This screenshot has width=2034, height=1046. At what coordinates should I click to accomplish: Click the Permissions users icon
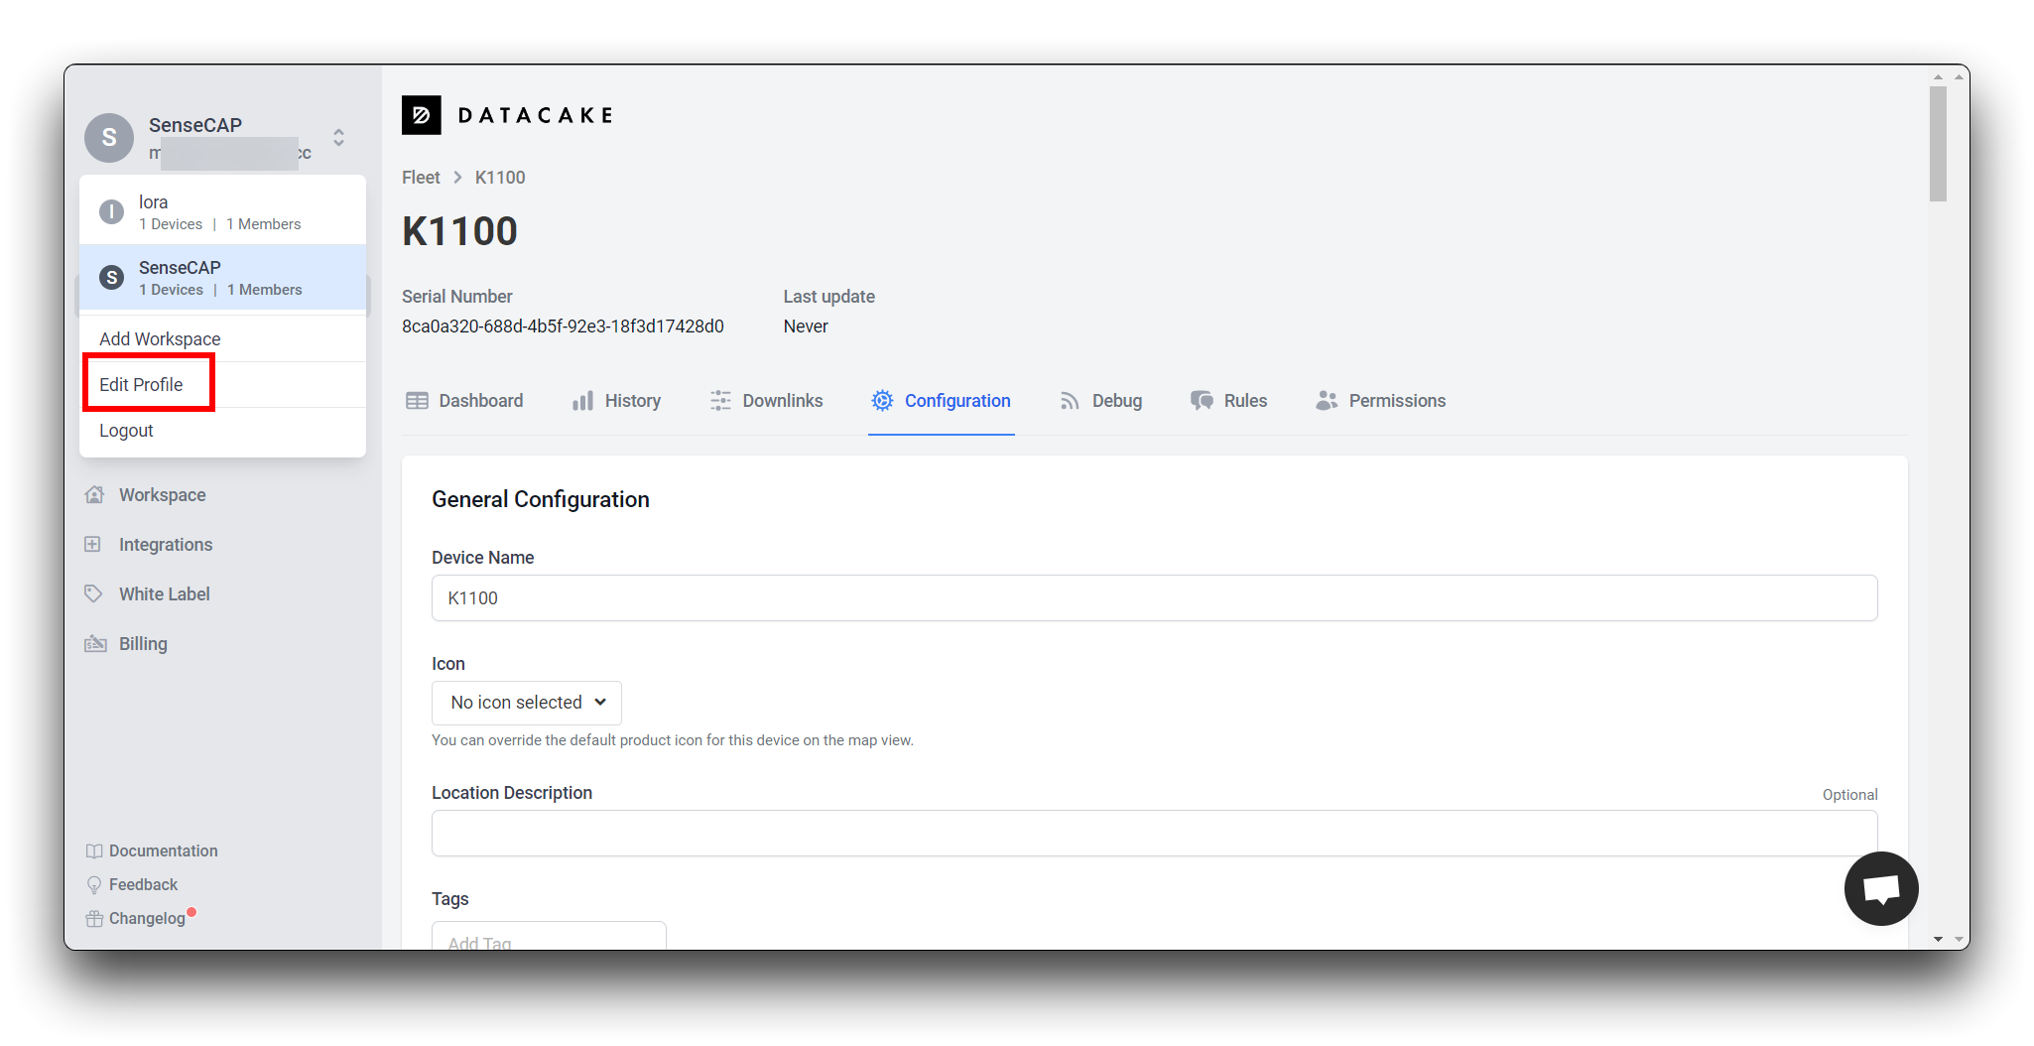click(x=1327, y=401)
